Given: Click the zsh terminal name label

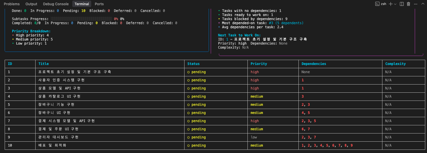Looking at the screenshot, I should click(x=383, y=4).
